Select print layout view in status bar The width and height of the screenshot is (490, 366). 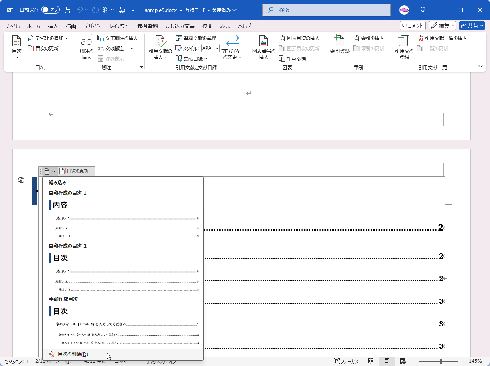(x=387, y=361)
